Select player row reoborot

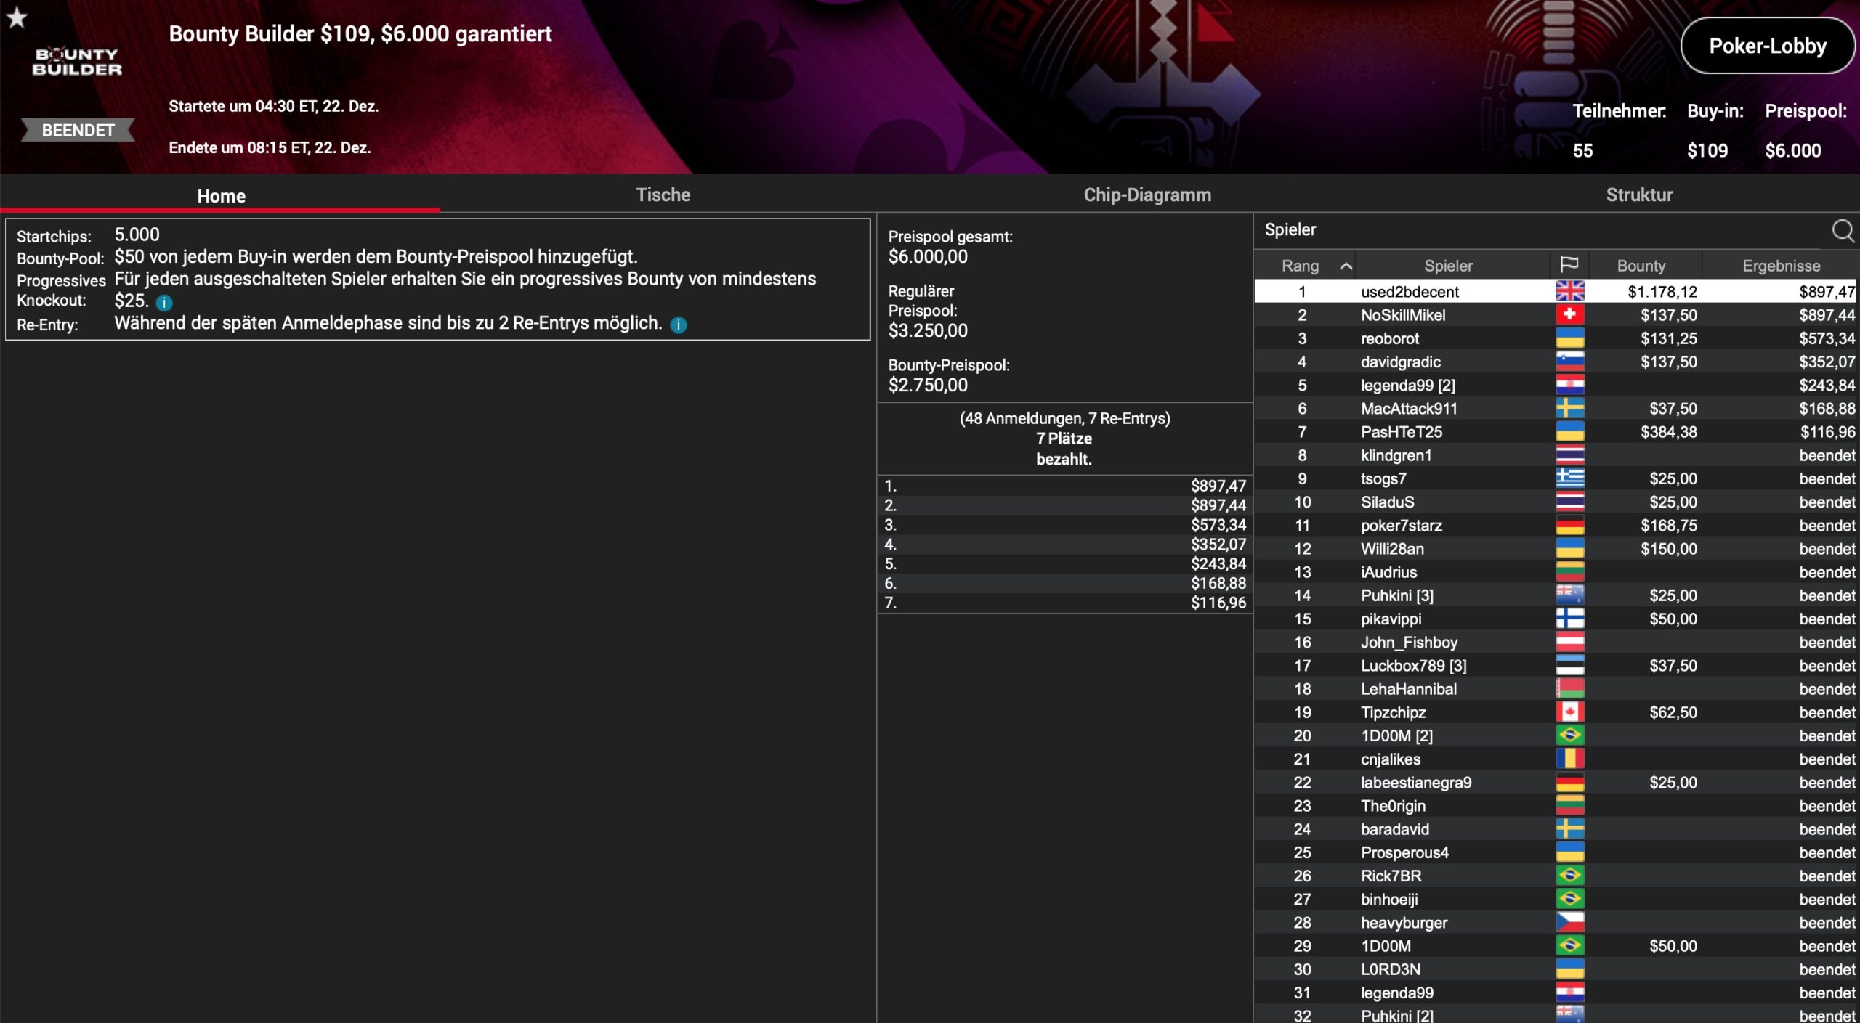click(x=1389, y=338)
